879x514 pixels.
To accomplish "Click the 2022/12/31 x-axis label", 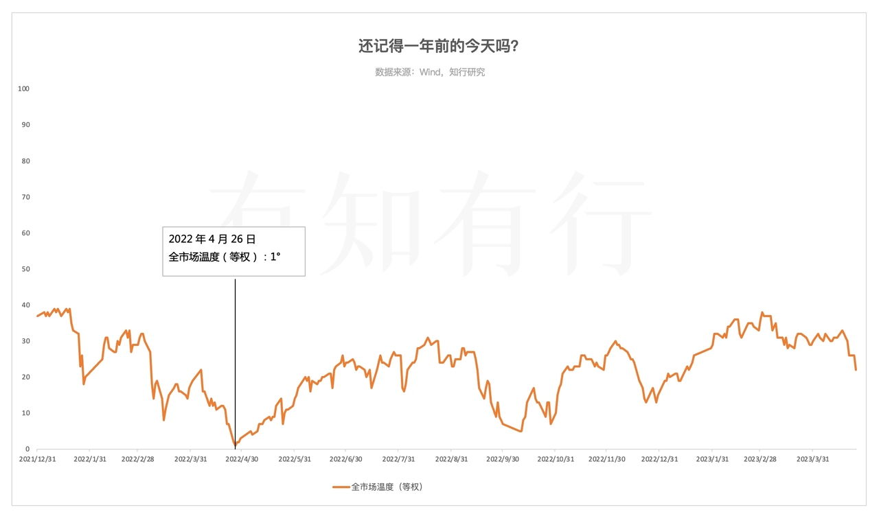I will pyautogui.click(x=659, y=459).
